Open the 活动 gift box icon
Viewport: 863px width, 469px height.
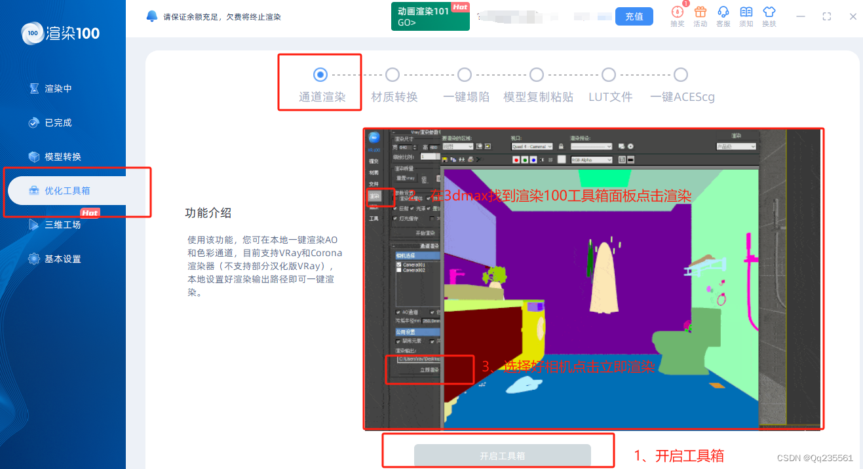point(700,16)
